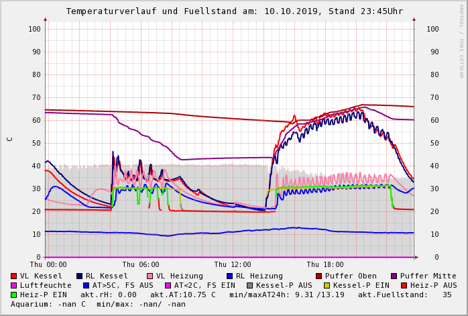This screenshot has height=316, width=468.
Task: Select the pink VL Heizung legend swatch
Action: (x=150, y=276)
